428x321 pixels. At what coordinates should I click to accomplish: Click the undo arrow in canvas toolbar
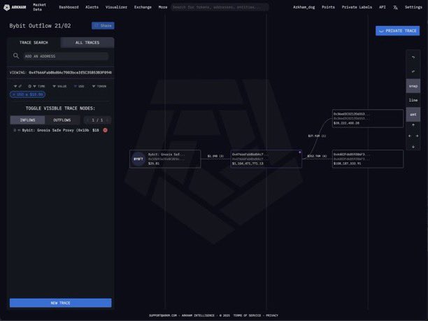(413, 57)
